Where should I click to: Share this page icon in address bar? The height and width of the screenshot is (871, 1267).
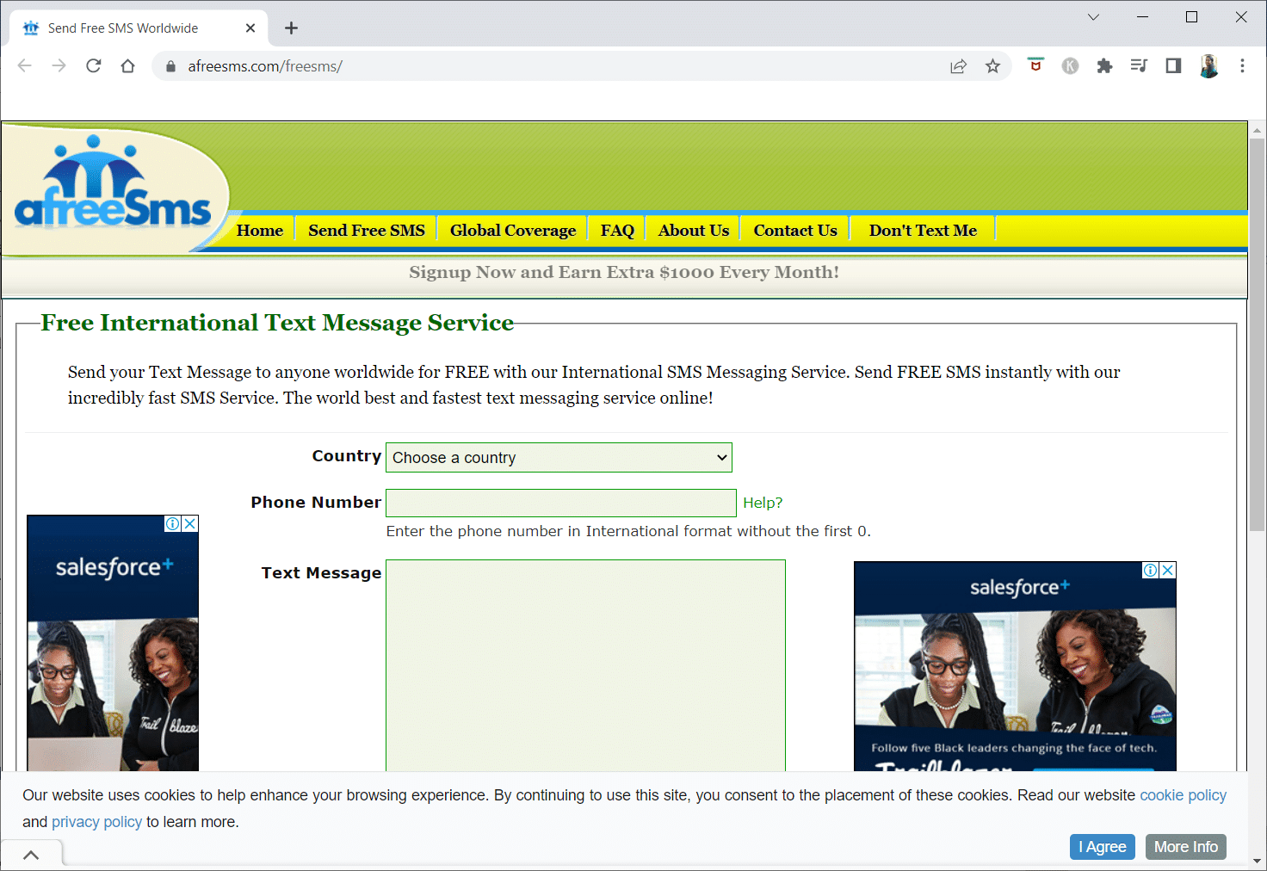(958, 66)
